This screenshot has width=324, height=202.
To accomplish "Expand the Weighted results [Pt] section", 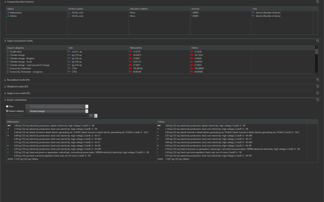I will tap(5, 86).
